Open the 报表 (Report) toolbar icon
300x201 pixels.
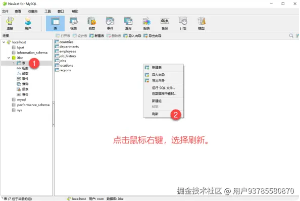[x=146, y=23]
